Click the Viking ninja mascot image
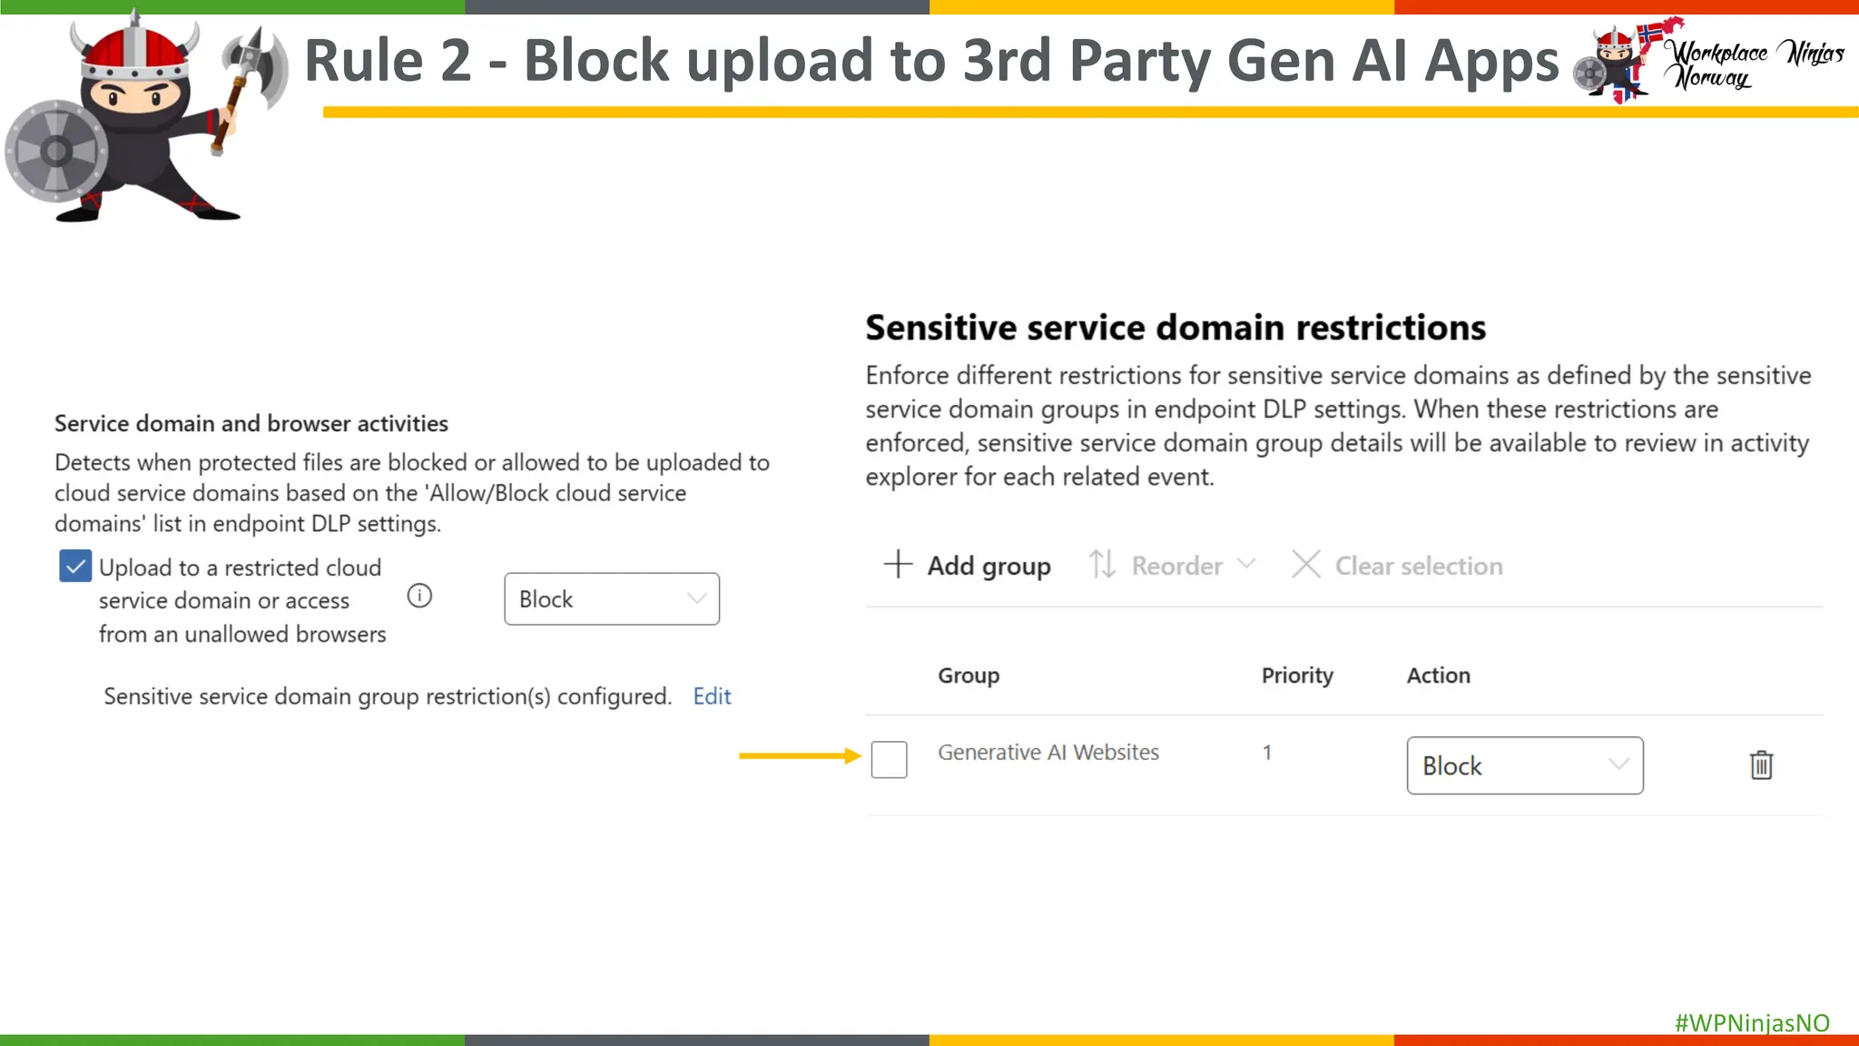The height and width of the screenshot is (1046, 1859). 136,118
